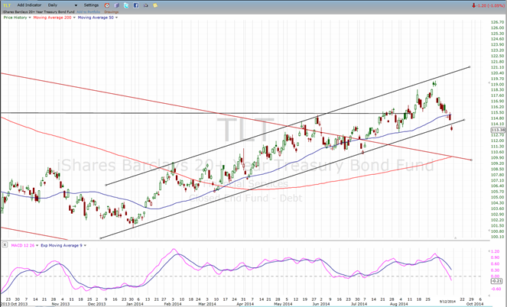507x307 pixels.
Task: Click the May 2014 date axis label
Action: (x=283, y=304)
